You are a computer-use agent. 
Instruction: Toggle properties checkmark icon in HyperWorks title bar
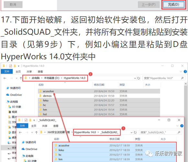click(11, 66)
